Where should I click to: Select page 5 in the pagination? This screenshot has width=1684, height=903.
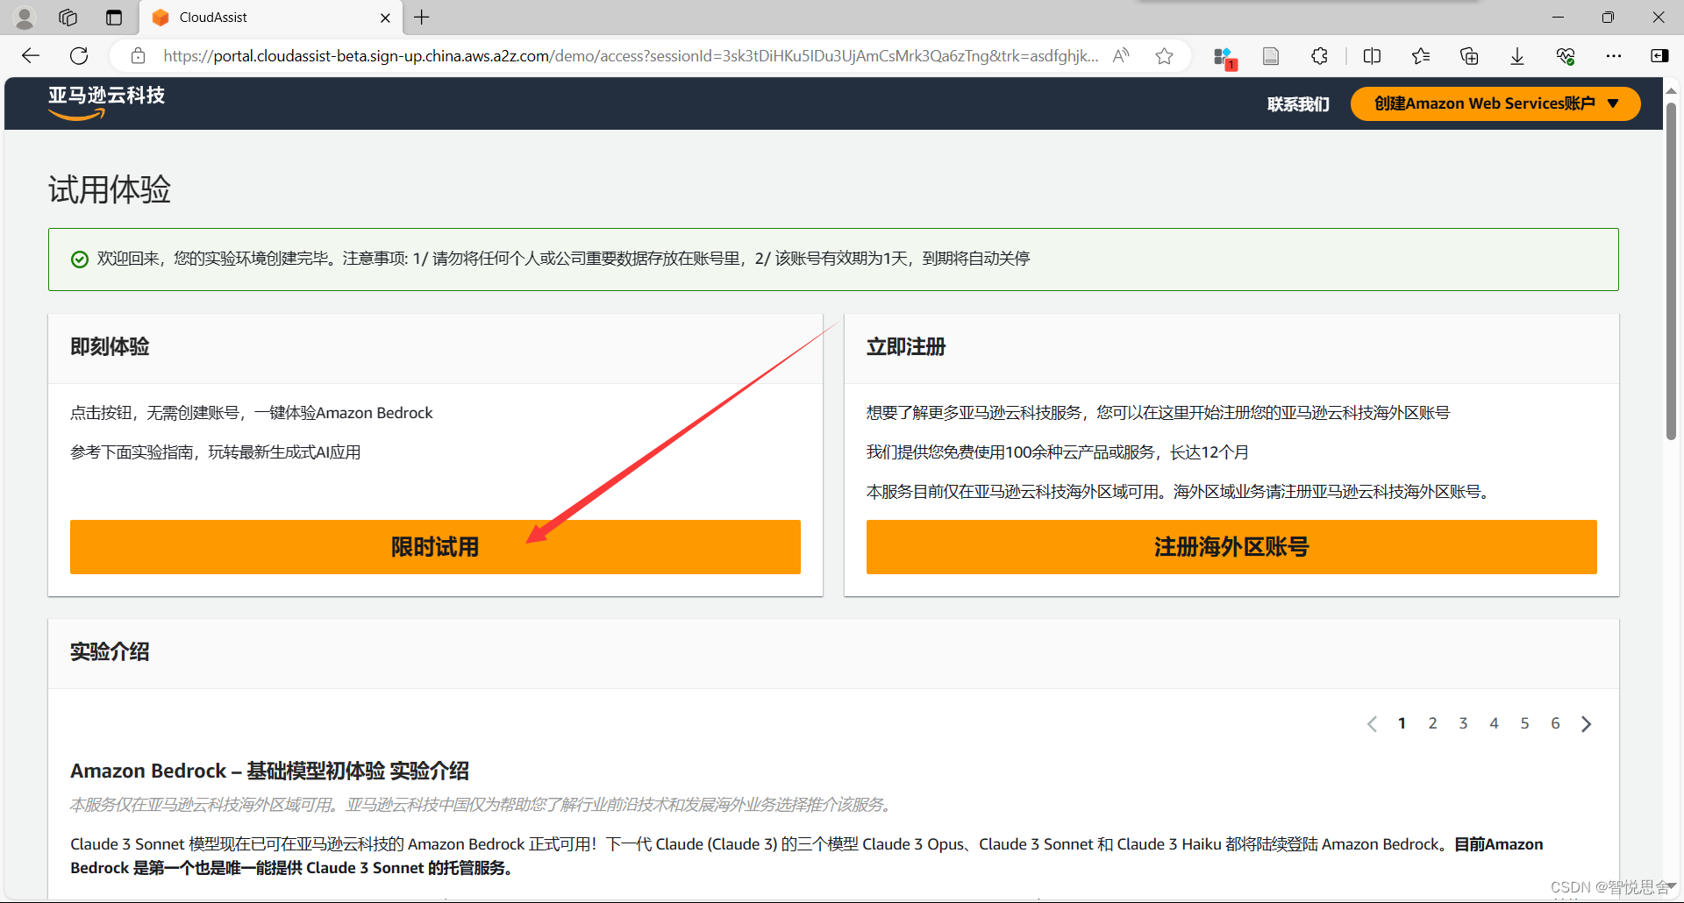(x=1524, y=723)
